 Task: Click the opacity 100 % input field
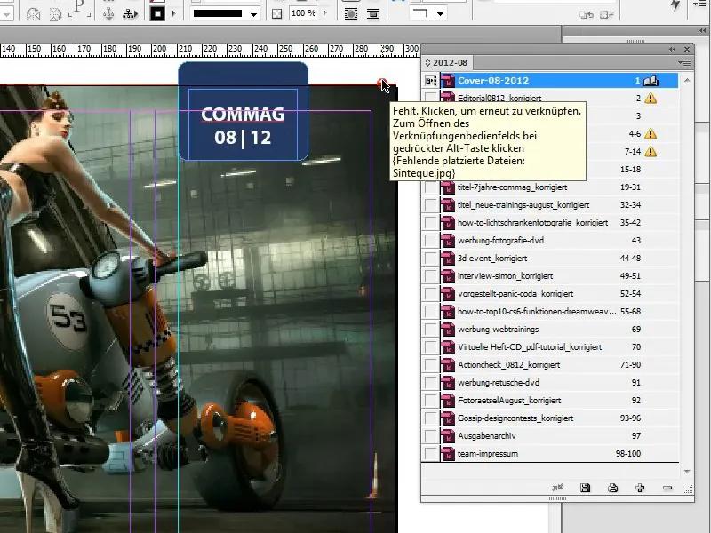pyautogui.click(x=304, y=13)
